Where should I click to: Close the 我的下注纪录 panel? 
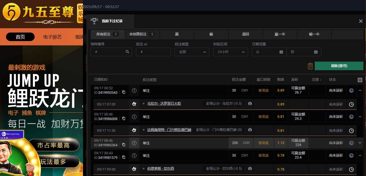[361, 21]
